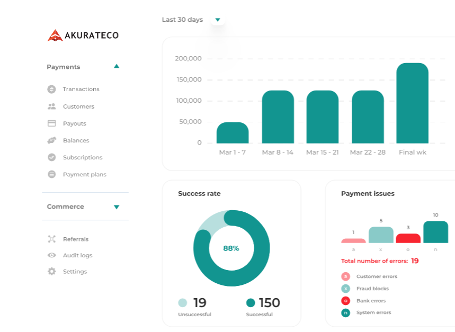Expand the Commerce section arrow
Screen dimensions: 455x332
pos(117,207)
